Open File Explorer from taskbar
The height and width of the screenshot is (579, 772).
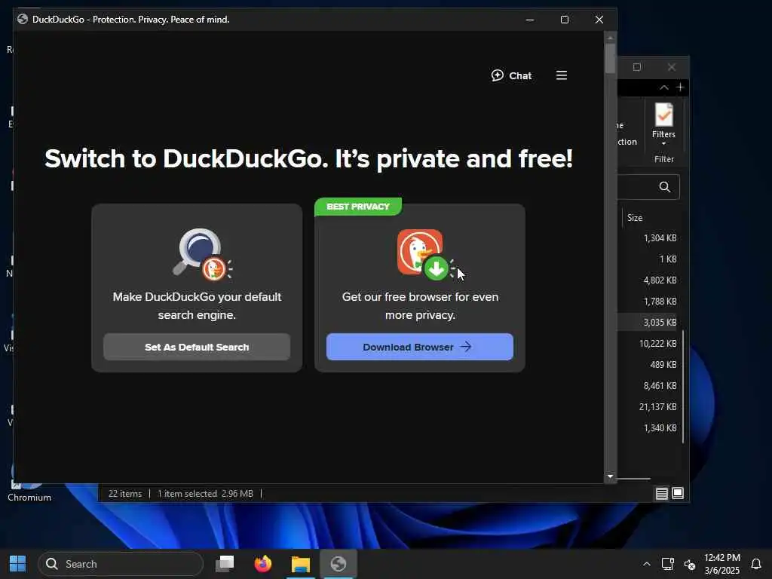coord(300,564)
